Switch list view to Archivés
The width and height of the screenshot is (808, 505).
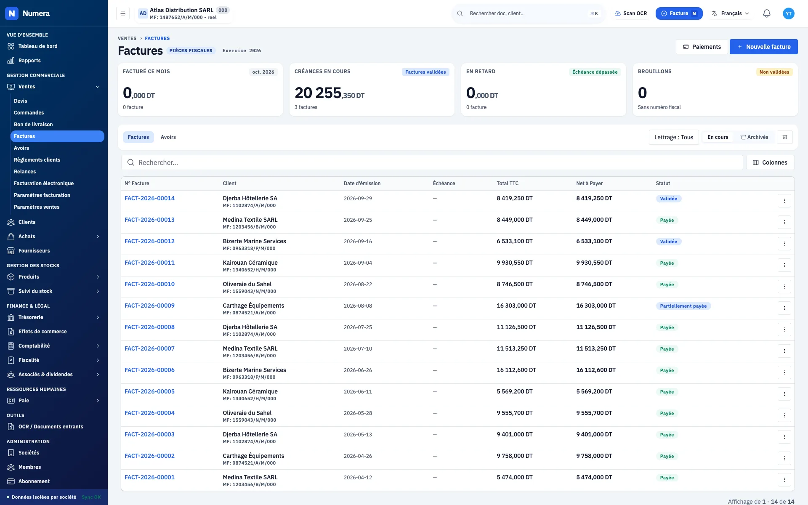pos(754,137)
